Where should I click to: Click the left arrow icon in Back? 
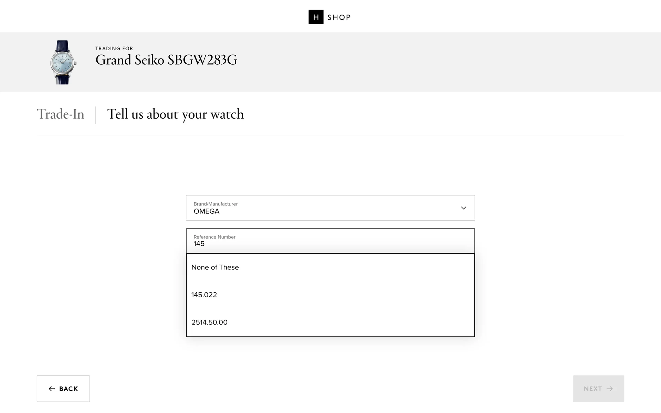tap(52, 389)
